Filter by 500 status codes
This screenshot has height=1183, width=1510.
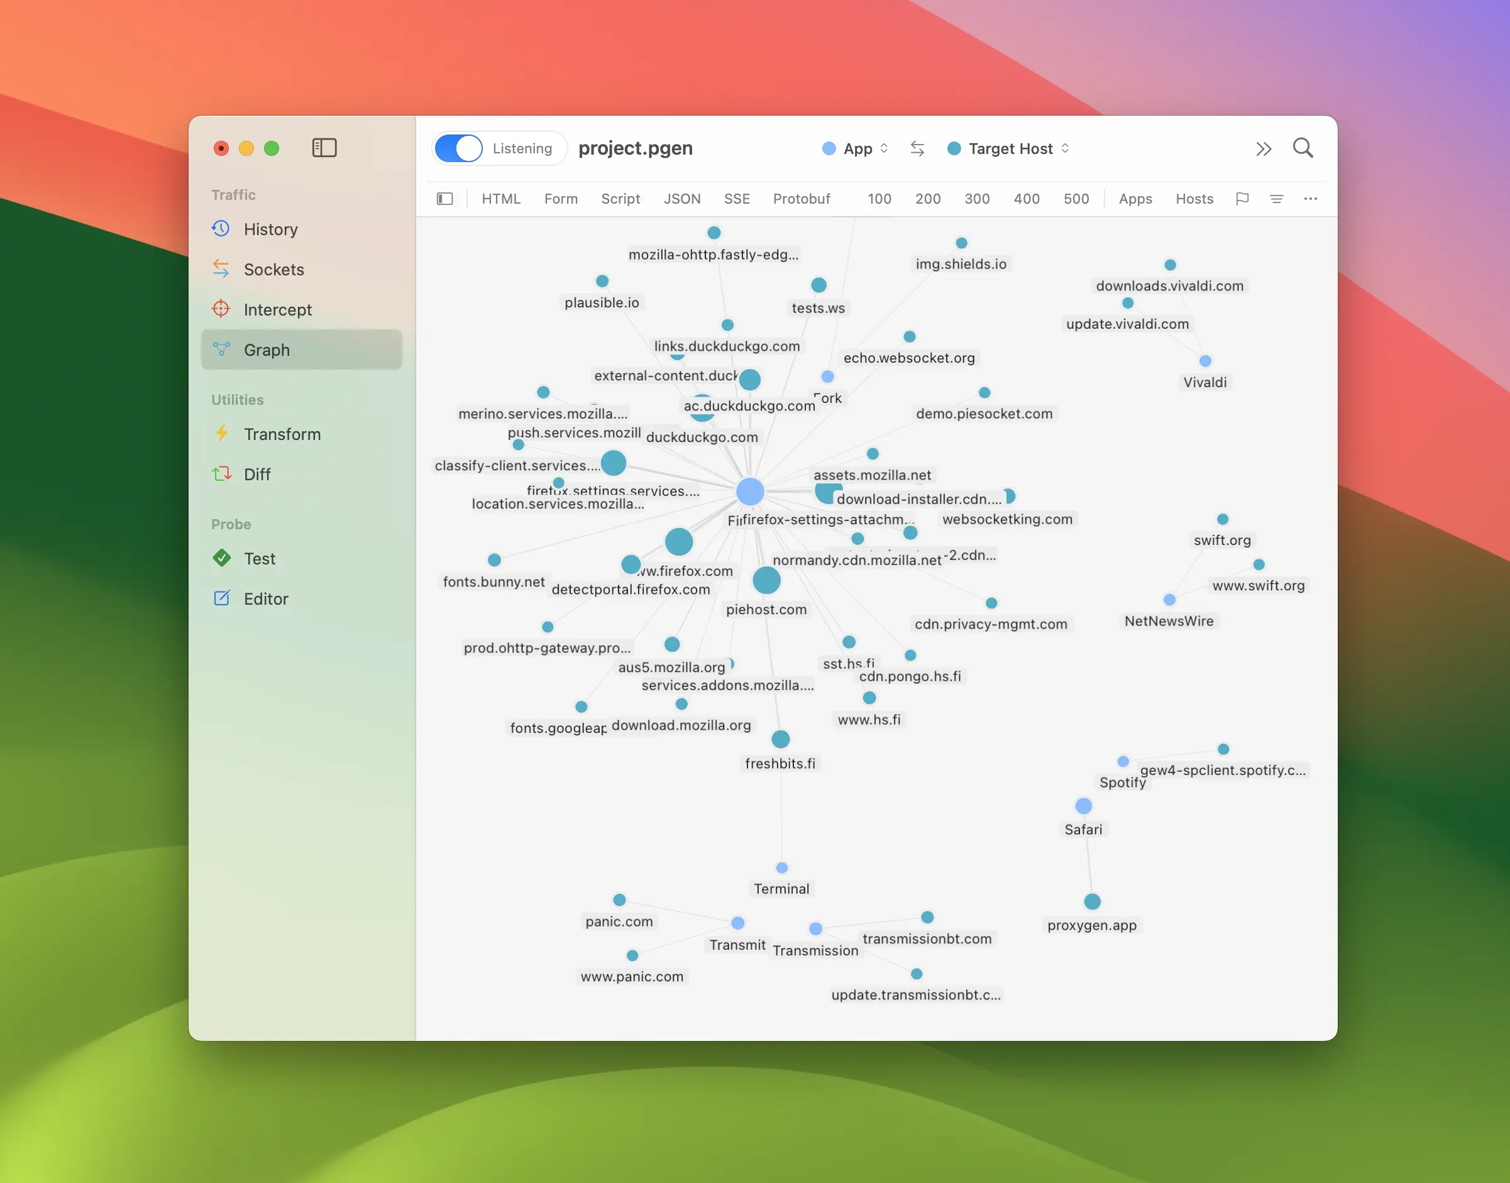click(x=1076, y=199)
